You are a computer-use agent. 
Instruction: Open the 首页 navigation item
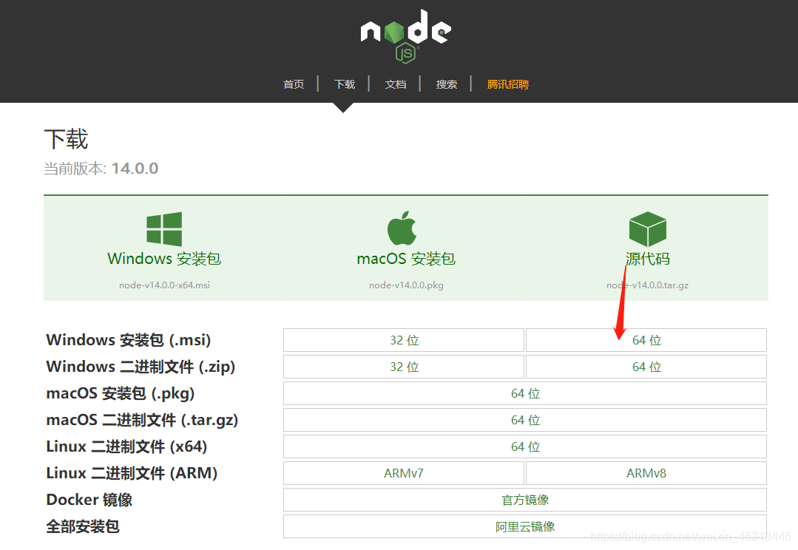click(x=294, y=84)
